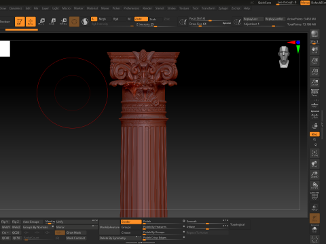
Task: Click the Focal Shift slider
Action: point(210,18)
